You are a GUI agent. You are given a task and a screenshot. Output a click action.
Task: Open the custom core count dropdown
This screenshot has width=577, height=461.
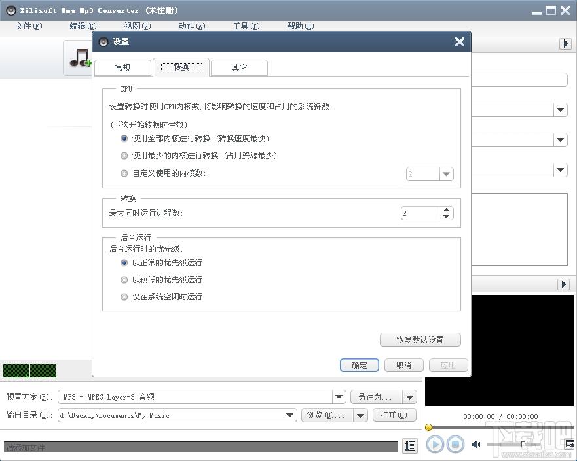click(x=447, y=174)
